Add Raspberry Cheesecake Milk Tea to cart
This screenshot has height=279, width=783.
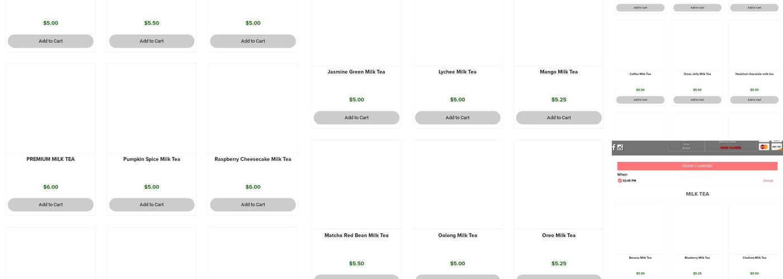tap(253, 205)
